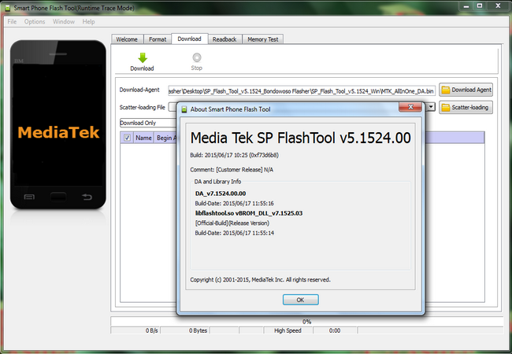Switch to the Format tab
Image resolution: width=512 pixels, height=354 pixels.
pos(158,39)
